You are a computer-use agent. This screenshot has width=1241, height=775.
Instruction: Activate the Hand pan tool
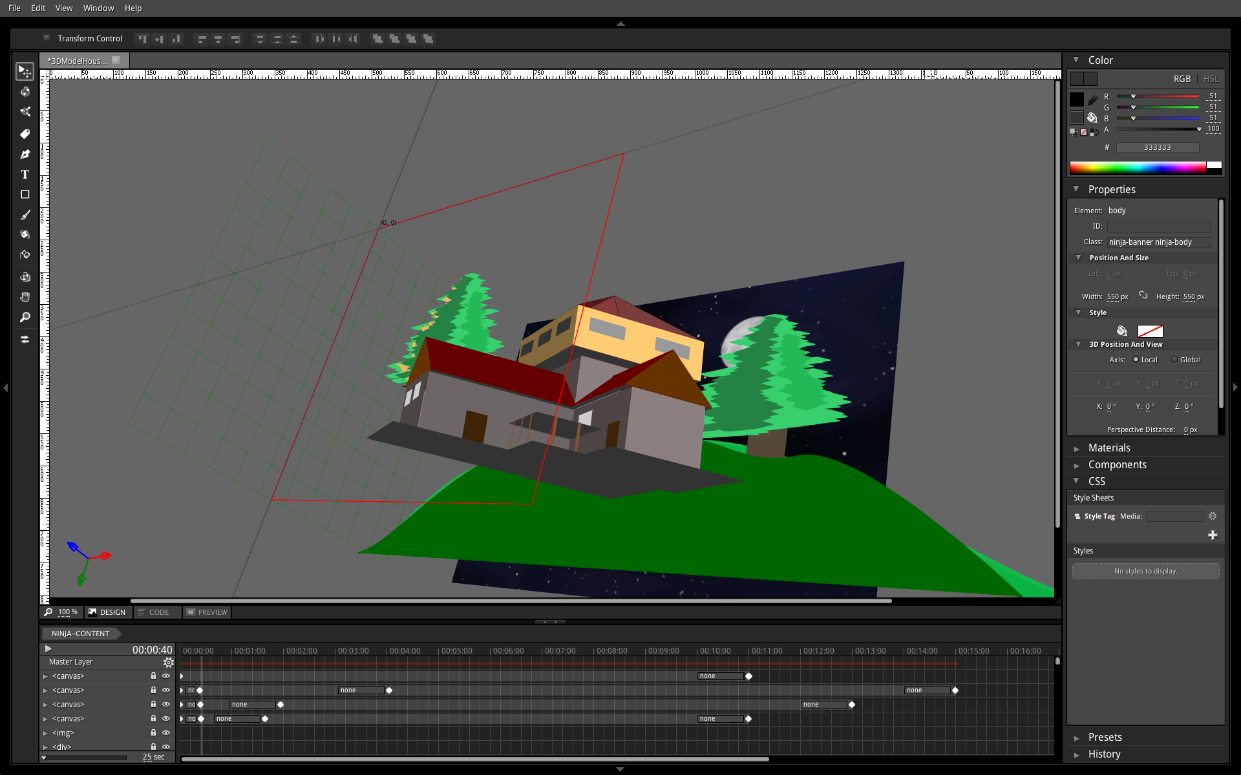[x=25, y=297]
